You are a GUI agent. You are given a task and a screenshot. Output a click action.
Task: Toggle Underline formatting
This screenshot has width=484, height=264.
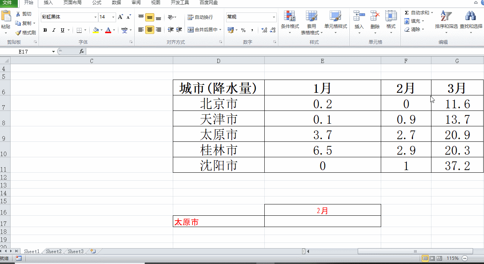coord(62,30)
